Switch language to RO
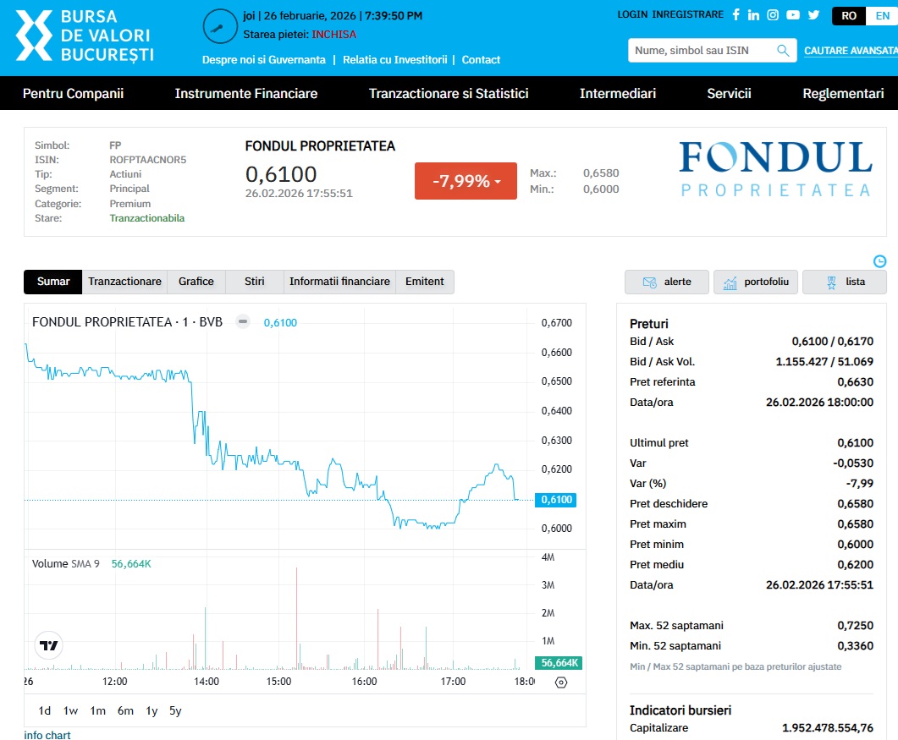 coord(849,16)
